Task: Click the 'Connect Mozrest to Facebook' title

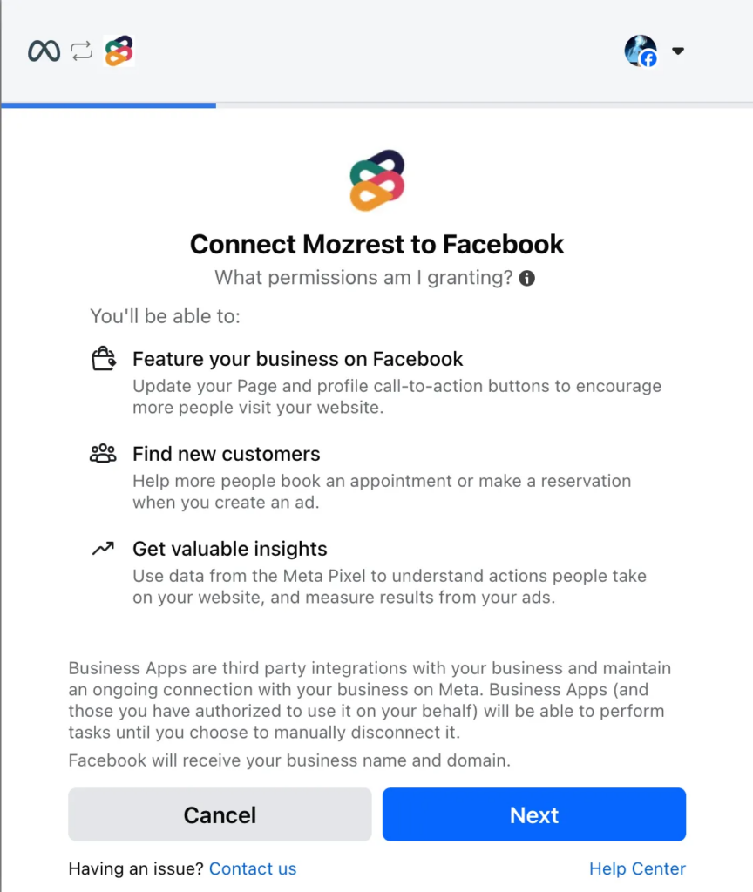Action: pyautogui.click(x=376, y=245)
